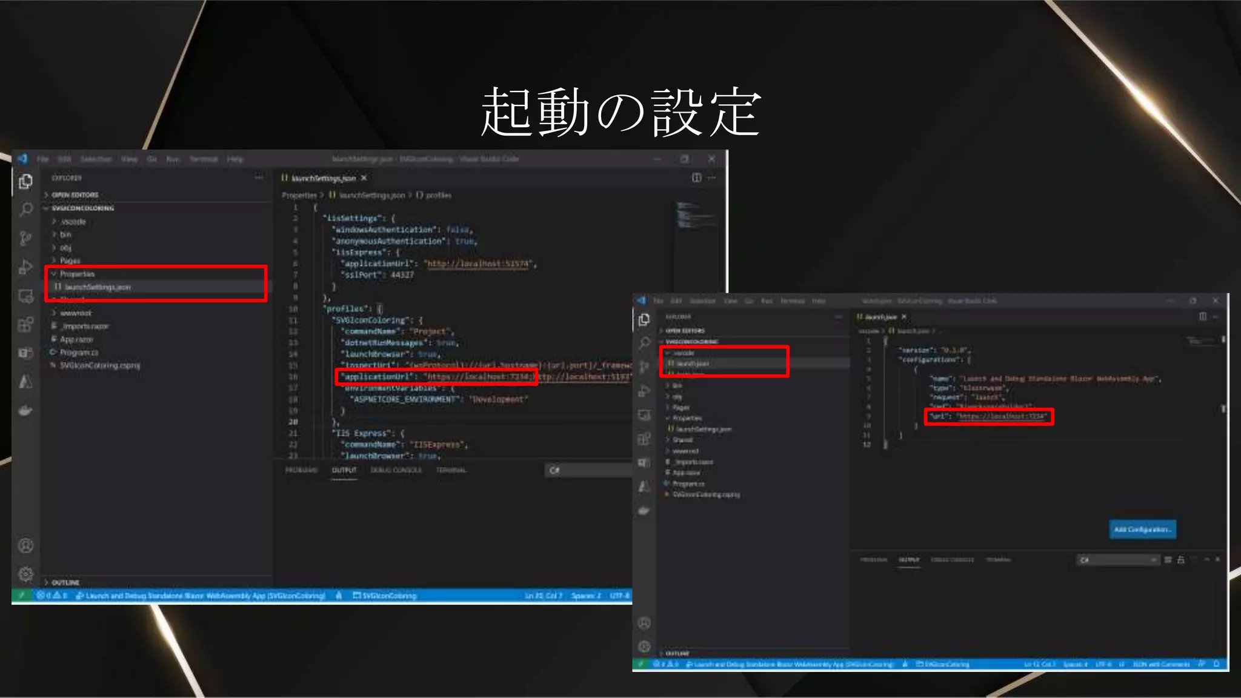1241x698 pixels.
Task: Open Terminal menu in launchSettings.json window
Action: coord(203,159)
